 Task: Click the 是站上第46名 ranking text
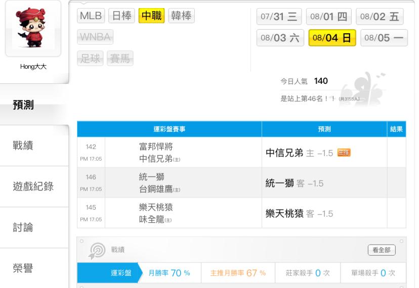coord(308,99)
